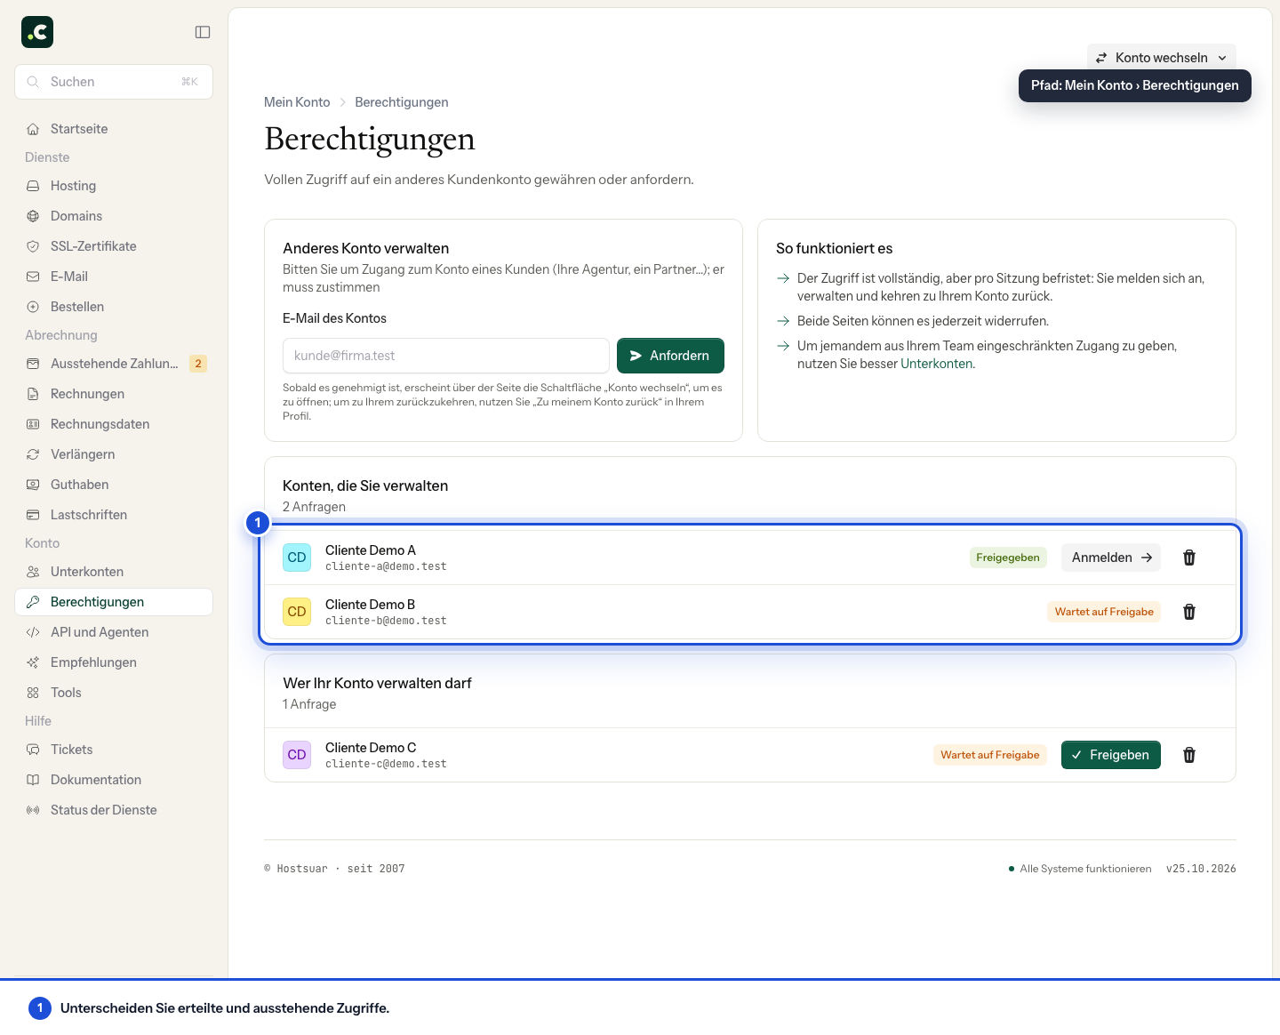Click Anmelden for Cliente Demo A
The image size is (1280, 1035).
(1111, 558)
